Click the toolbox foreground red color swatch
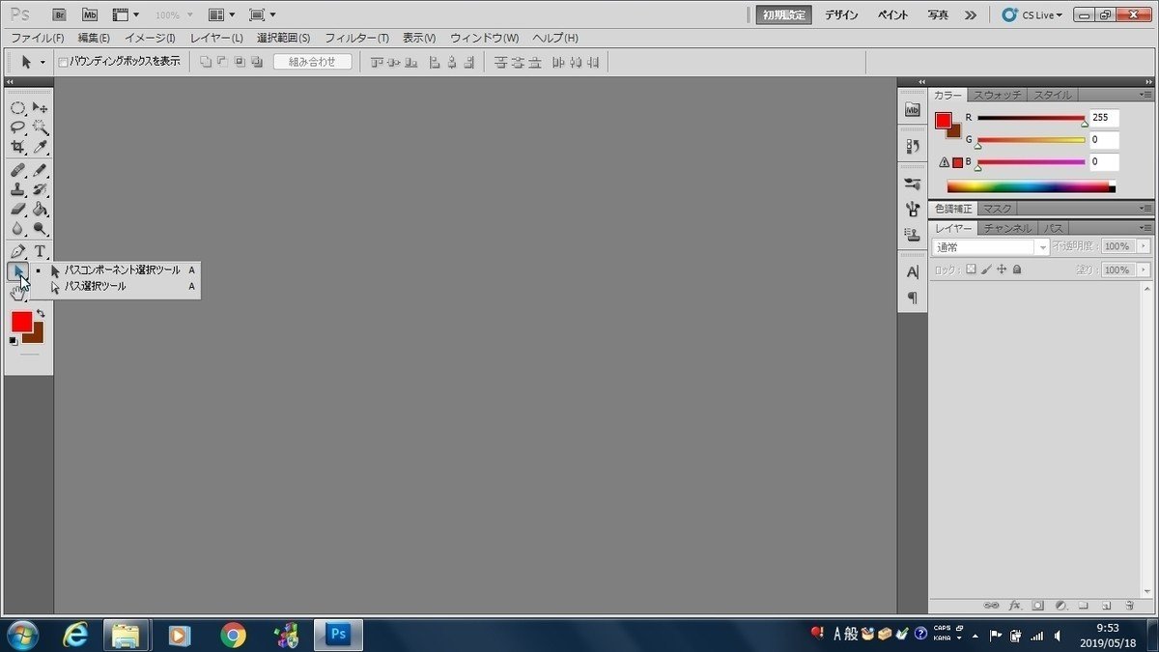Screen dimensions: 1159x652 click(x=21, y=322)
